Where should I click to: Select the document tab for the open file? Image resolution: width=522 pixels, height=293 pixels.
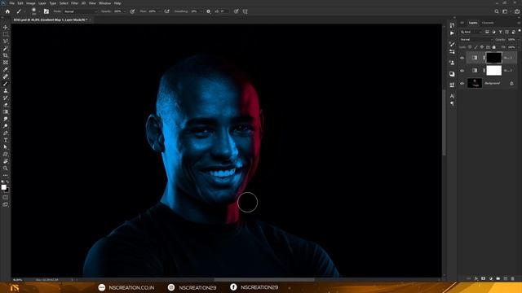(51, 20)
